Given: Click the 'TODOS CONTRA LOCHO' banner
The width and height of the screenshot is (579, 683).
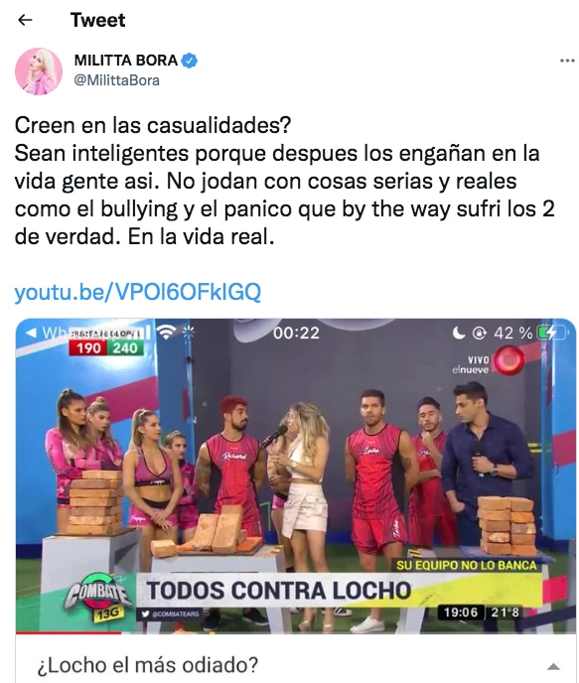Looking at the screenshot, I should pos(279,591).
